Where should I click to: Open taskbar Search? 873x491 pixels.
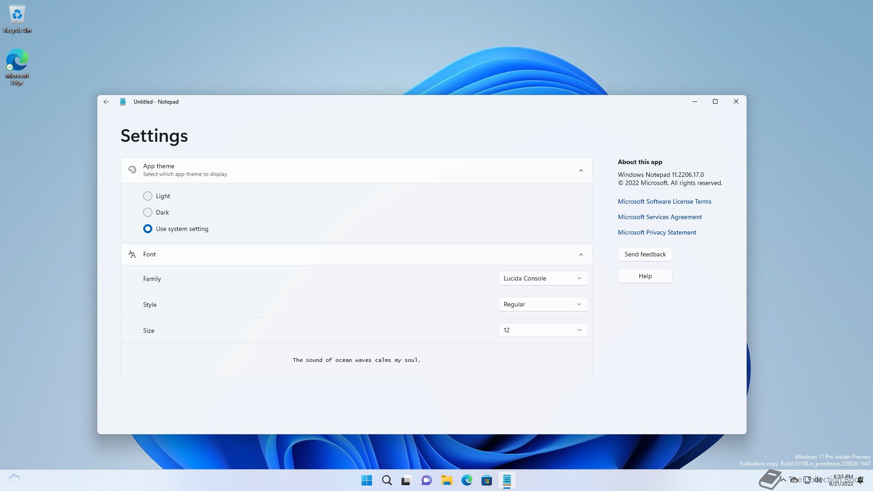point(386,481)
